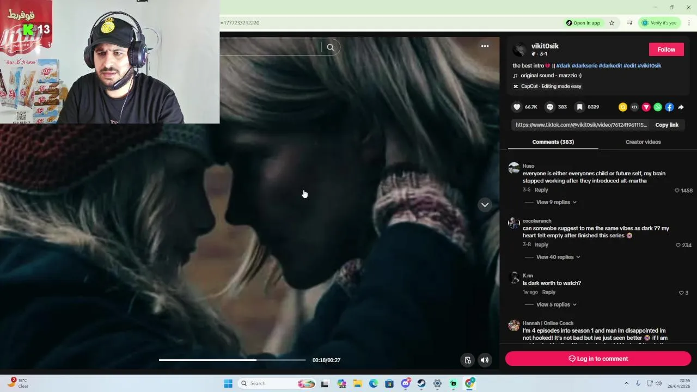Viewport: 697px width, 392px height.
Task: Seek on the video progress bar
Action: coord(233,360)
